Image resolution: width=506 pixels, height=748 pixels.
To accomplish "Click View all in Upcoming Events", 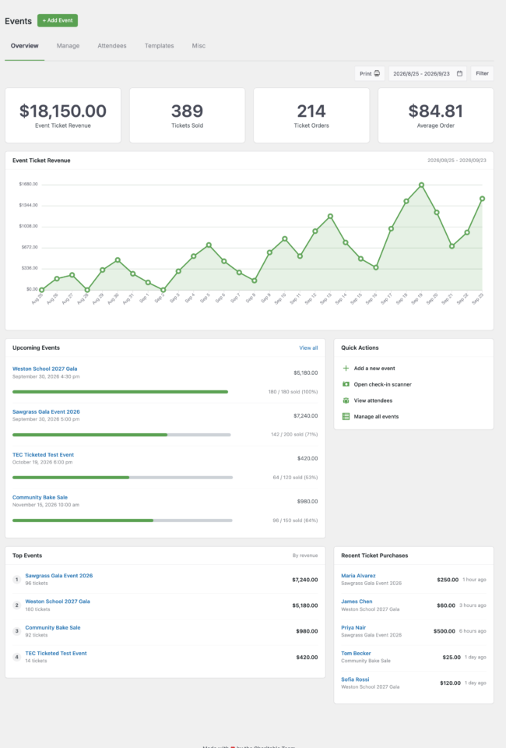I will click(308, 348).
